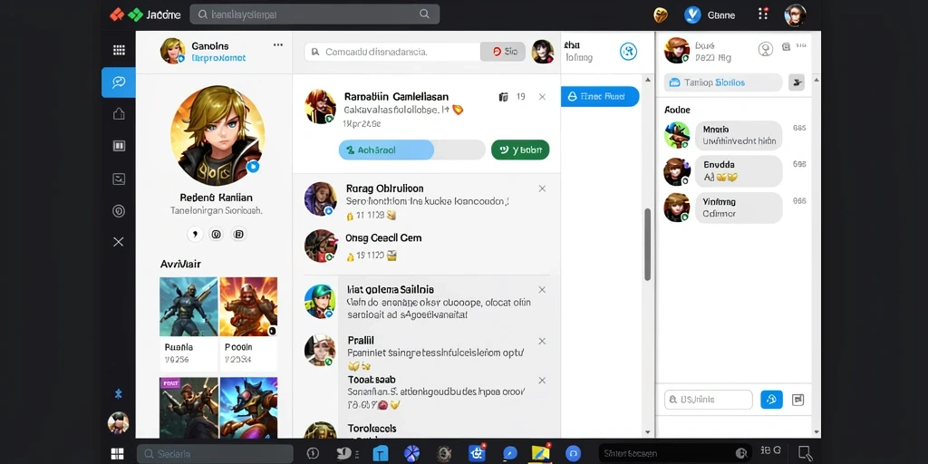Image resolution: width=928 pixels, height=464 pixels.
Task: Dismiss the Rorag Obtrulioon notification
Action: 542,188
